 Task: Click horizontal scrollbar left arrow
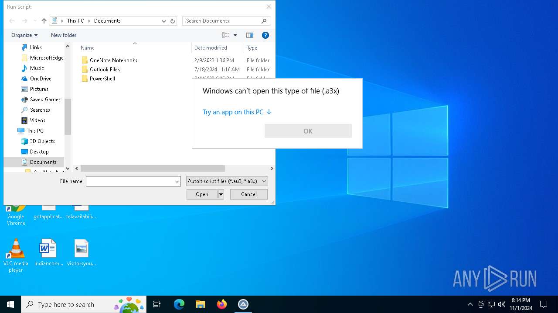pyautogui.click(x=77, y=168)
